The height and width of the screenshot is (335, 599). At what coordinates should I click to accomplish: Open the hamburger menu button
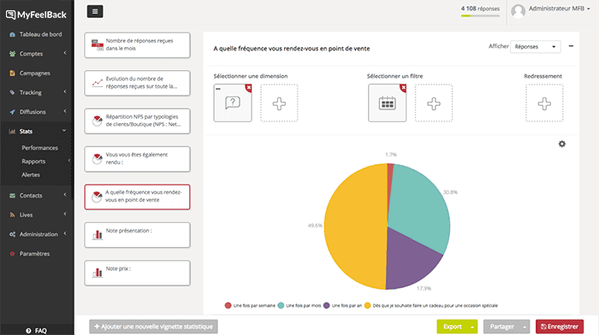[x=95, y=11]
